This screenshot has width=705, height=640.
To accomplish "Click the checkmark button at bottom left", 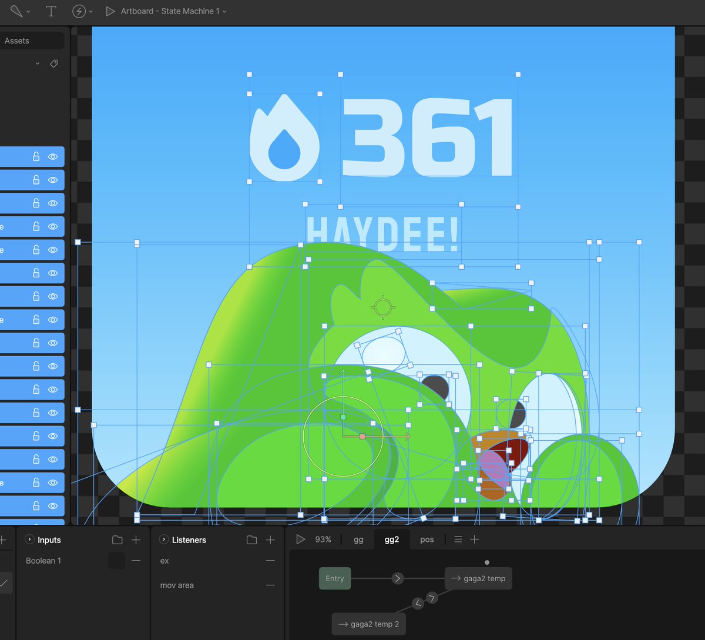I will (5, 583).
